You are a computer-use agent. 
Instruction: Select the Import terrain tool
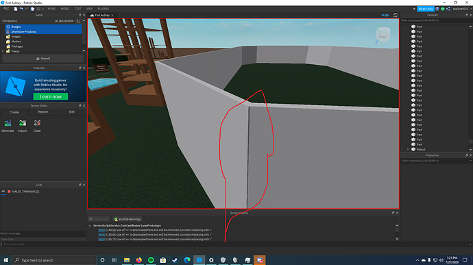point(23,126)
